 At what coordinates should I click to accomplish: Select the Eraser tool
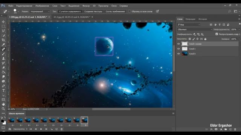click(3, 67)
